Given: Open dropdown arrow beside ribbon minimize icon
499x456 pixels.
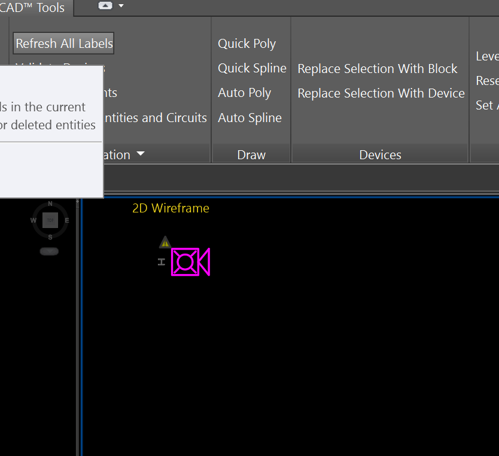Looking at the screenshot, I should (x=121, y=6).
